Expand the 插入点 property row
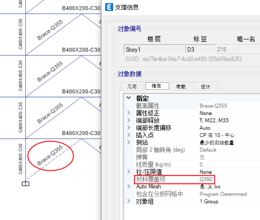This screenshot has width=260, height=220. pyautogui.click(x=128, y=135)
